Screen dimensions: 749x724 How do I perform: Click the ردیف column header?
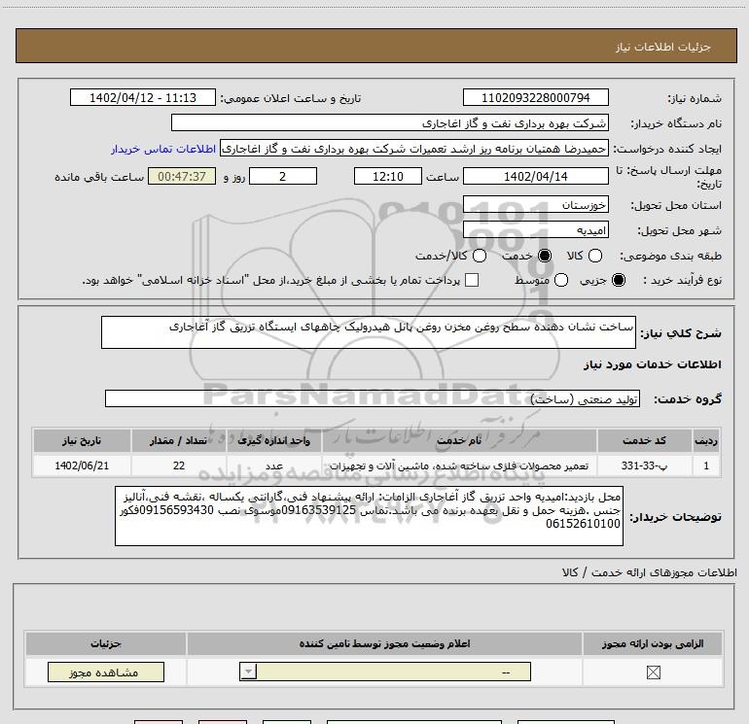click(706, 440)
